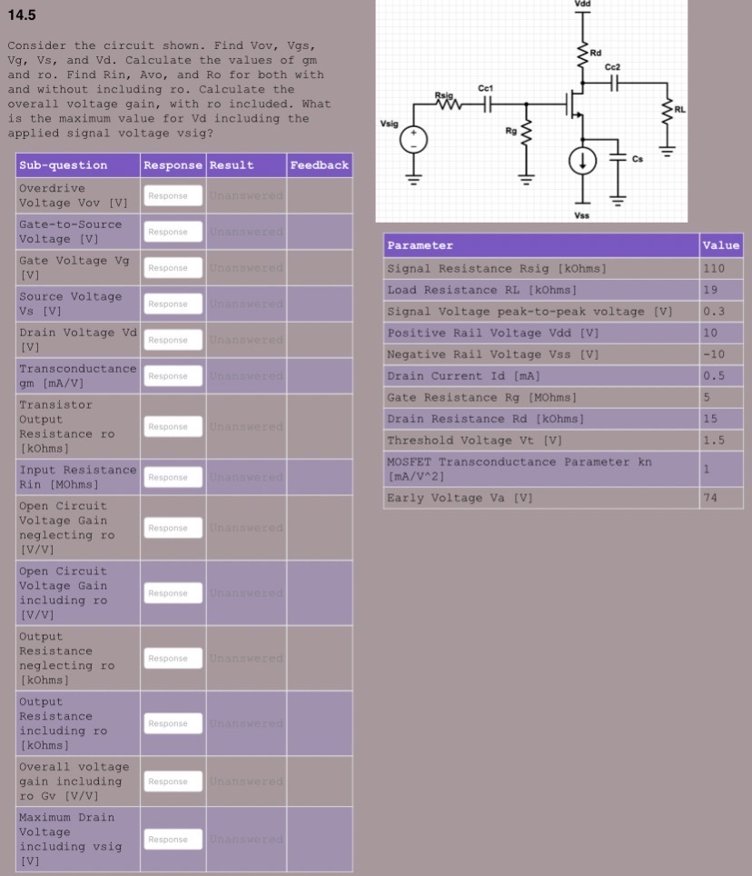
Task: Click the Parameter table header
Action: tap(415, 245)
